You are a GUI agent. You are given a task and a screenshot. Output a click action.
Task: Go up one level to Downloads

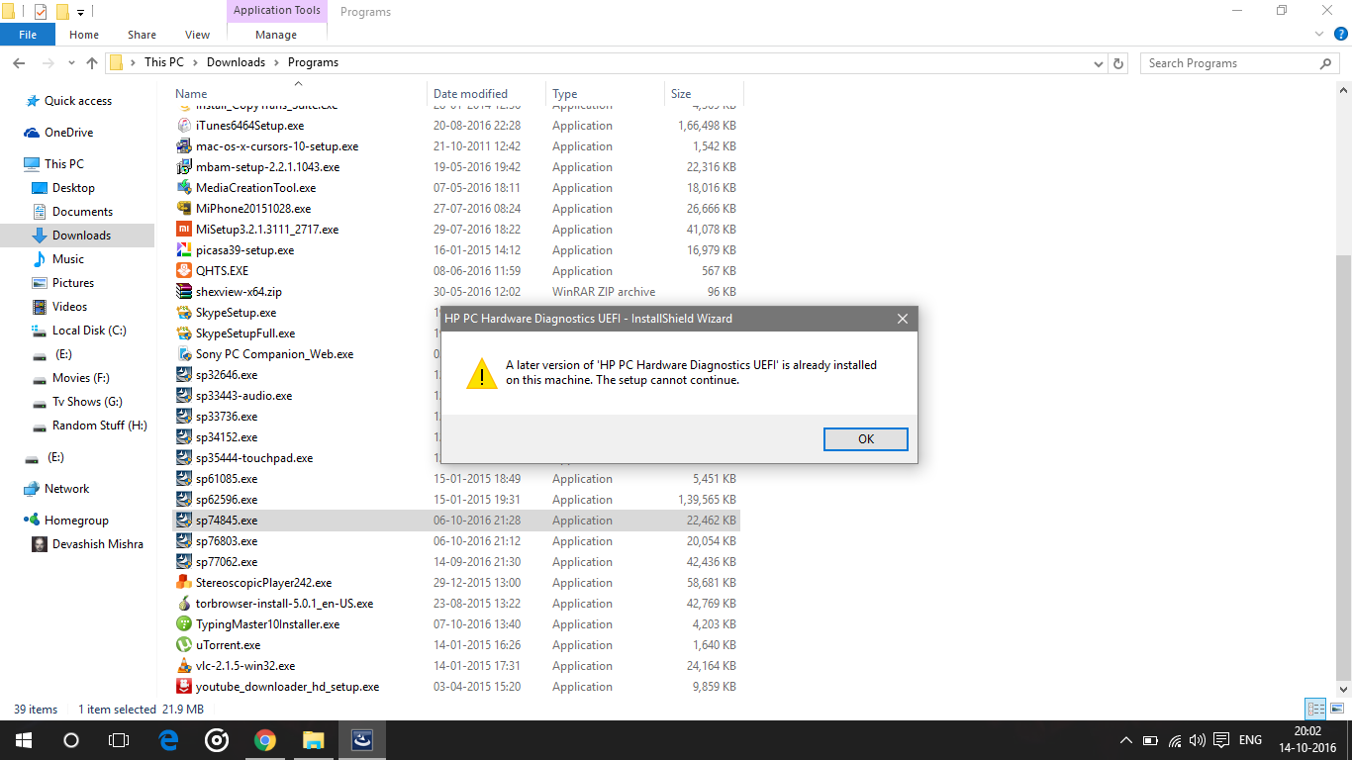(92, 62)
